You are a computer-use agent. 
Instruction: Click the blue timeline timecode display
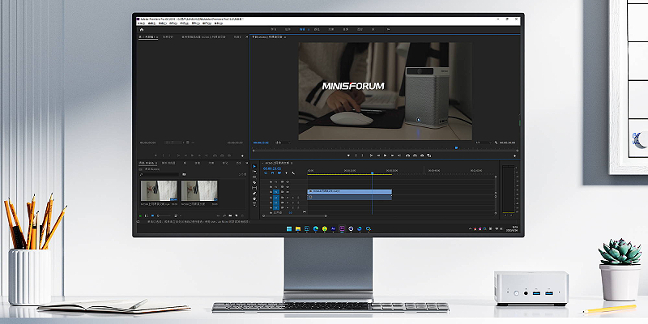coord(271,170)
